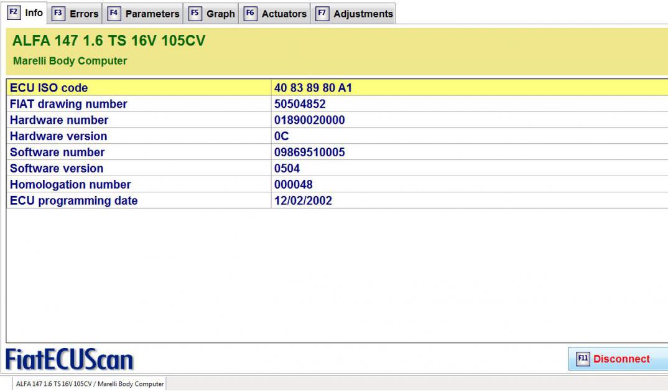Click the ALFA 147 1.6 TS 16V 105CV heading
Image resolution: width=668 pixels, height=391 pixels.
[109, 40]
